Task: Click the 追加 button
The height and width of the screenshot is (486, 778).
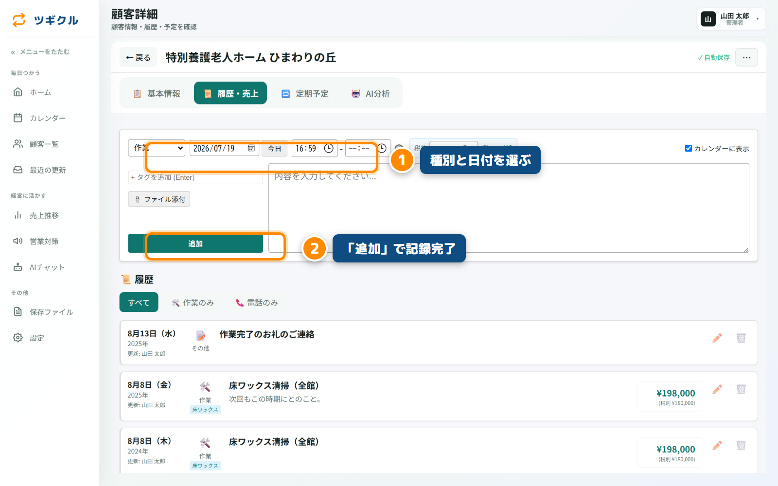Action: 195,243
